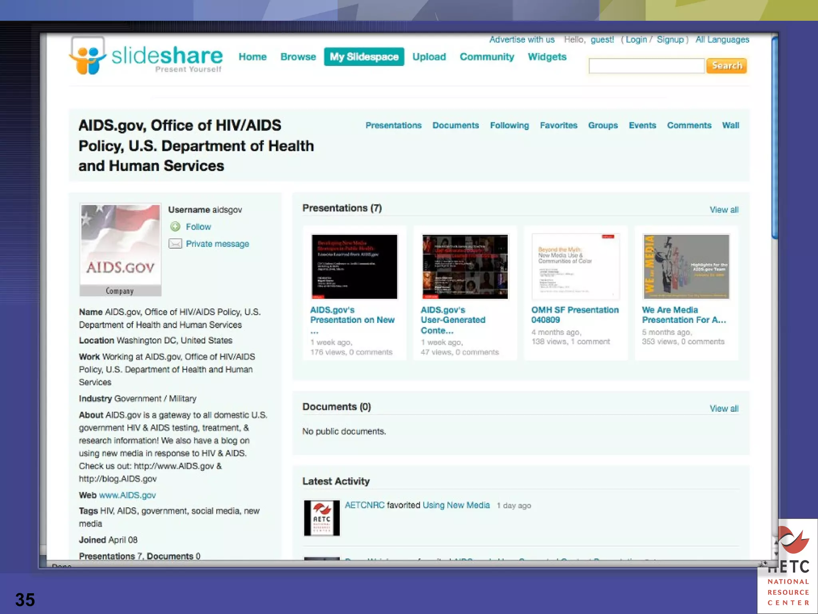Open the OMH SF Presentation thumbnail
The image size is (818, 614).
pyautogui.click(x=576, y=267)
